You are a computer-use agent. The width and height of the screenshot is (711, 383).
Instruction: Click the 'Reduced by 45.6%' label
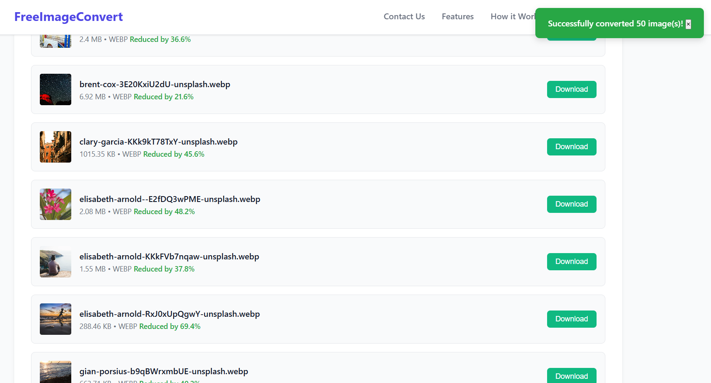tap(174, 154)
